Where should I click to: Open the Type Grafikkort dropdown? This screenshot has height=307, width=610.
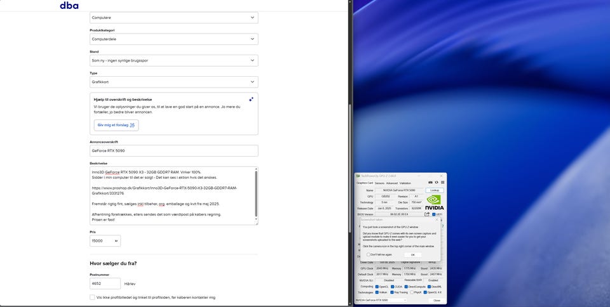pyautogui.click(x=174, y=82)
